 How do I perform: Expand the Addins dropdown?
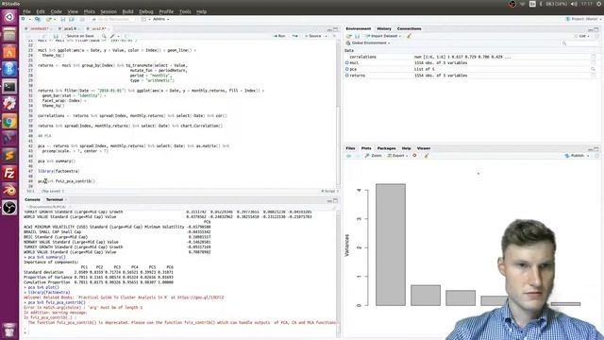click(161, 19)
